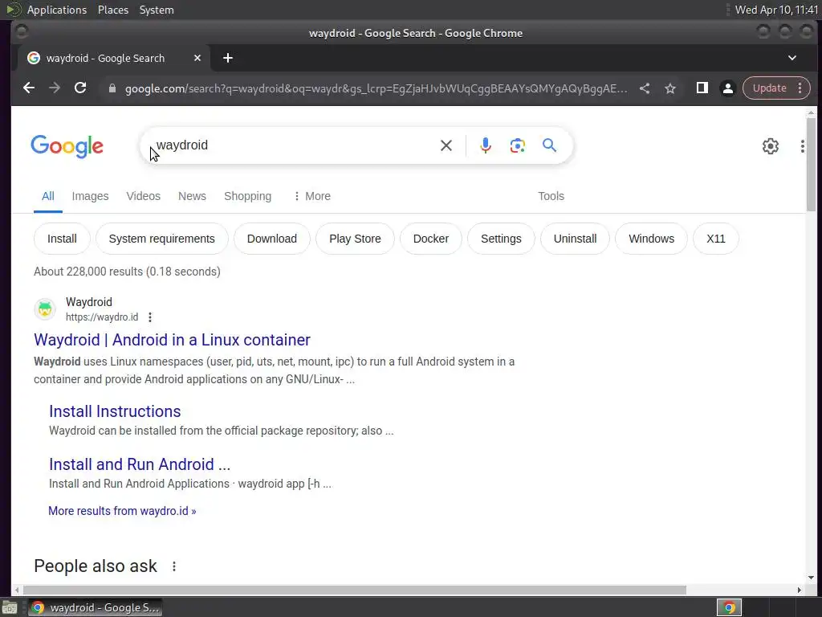Image resolution: width=822 pixels, height=617 pixels.
Task: Open a new browser tab
Action: pyautogui.click(x=227, y=58)
